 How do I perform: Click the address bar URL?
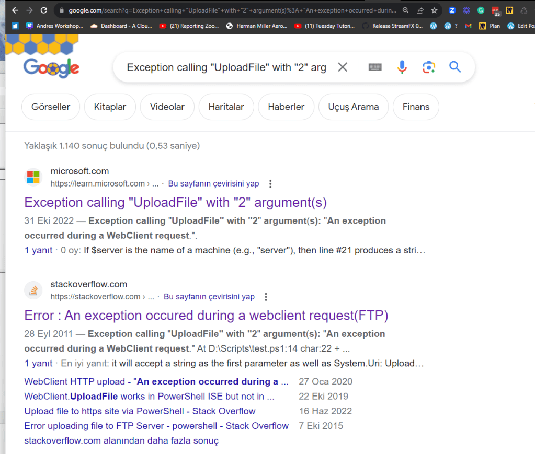pyautogui.click(x=232, y=10)
